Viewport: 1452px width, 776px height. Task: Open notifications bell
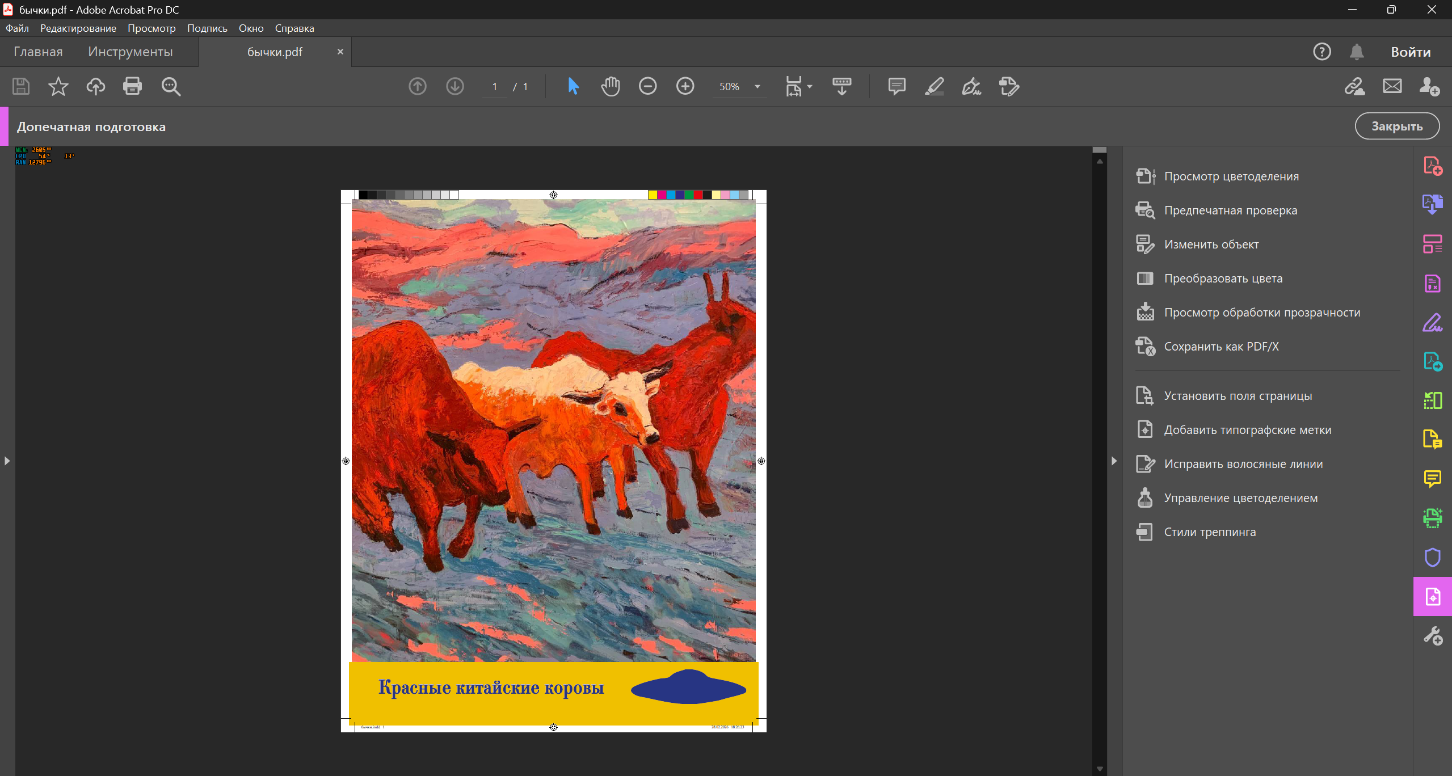coord(1357,52)
